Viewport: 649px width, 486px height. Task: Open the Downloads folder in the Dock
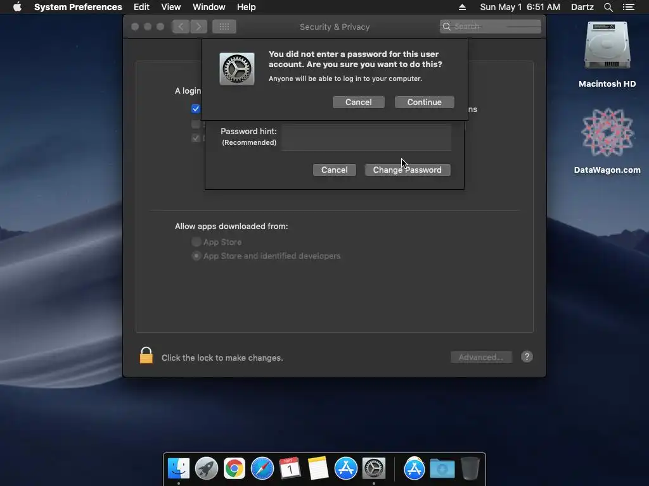pyautogui.click(x=442, y=468)
